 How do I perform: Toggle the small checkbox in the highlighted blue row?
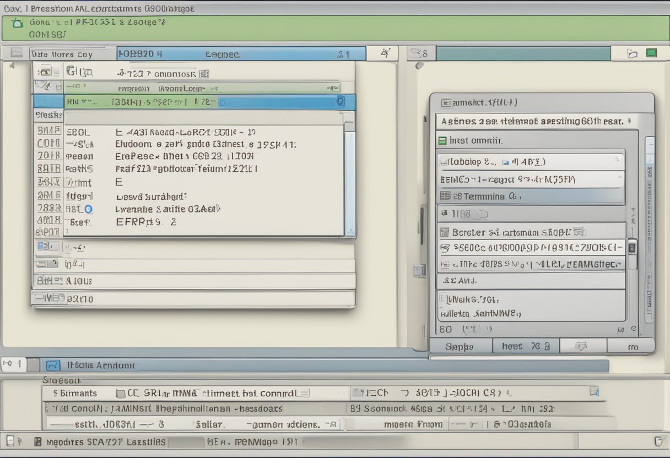click(x=221, y=102)
